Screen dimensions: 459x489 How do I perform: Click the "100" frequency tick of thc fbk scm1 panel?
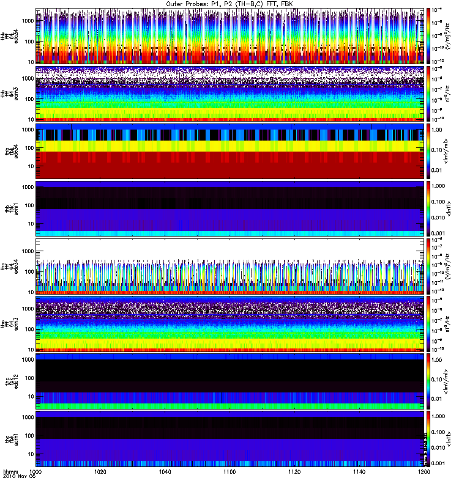29,436
